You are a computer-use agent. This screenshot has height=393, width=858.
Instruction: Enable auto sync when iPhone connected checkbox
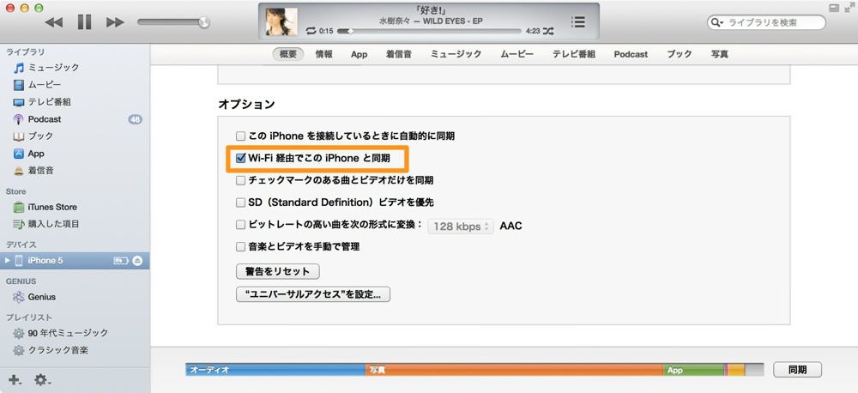click(240, 136)
